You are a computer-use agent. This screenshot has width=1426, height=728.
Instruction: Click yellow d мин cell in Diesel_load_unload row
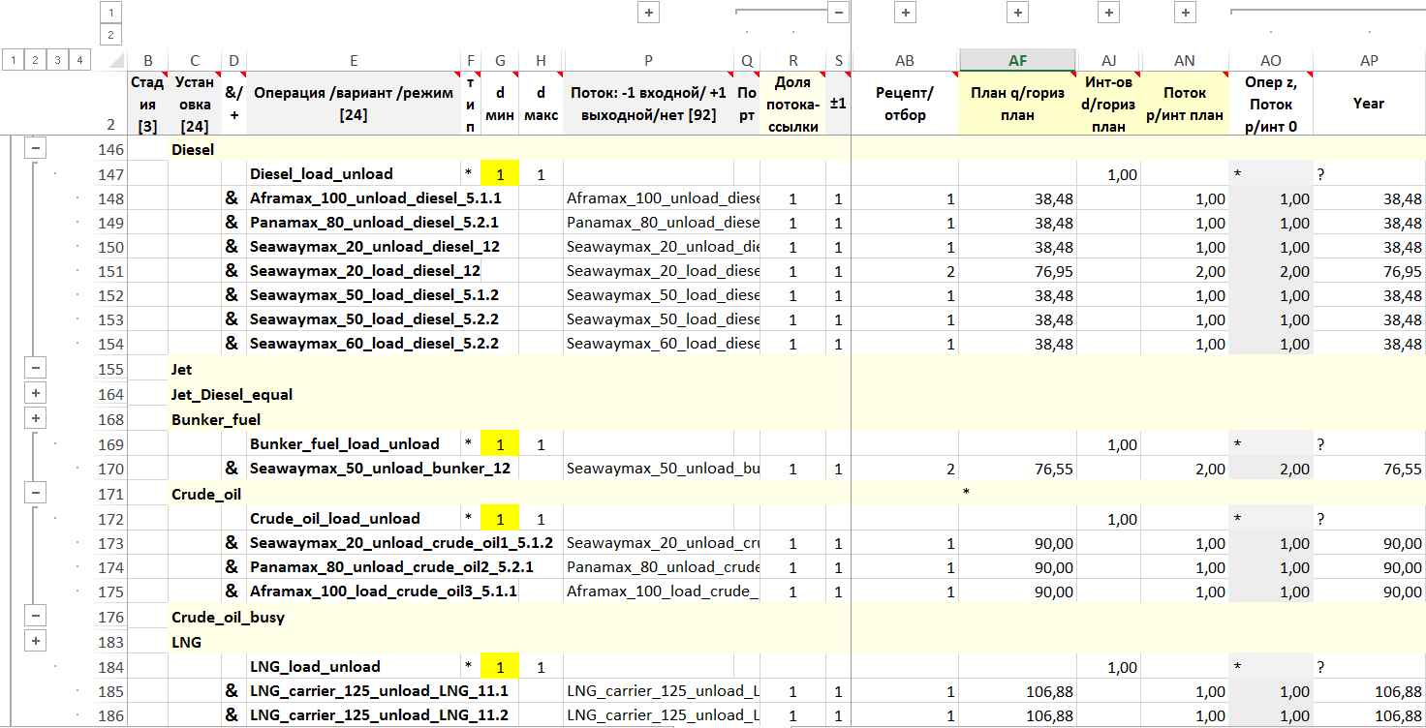500,174
